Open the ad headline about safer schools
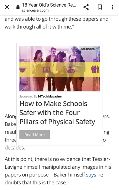This screenshot has width=119, height=190. 57,113
